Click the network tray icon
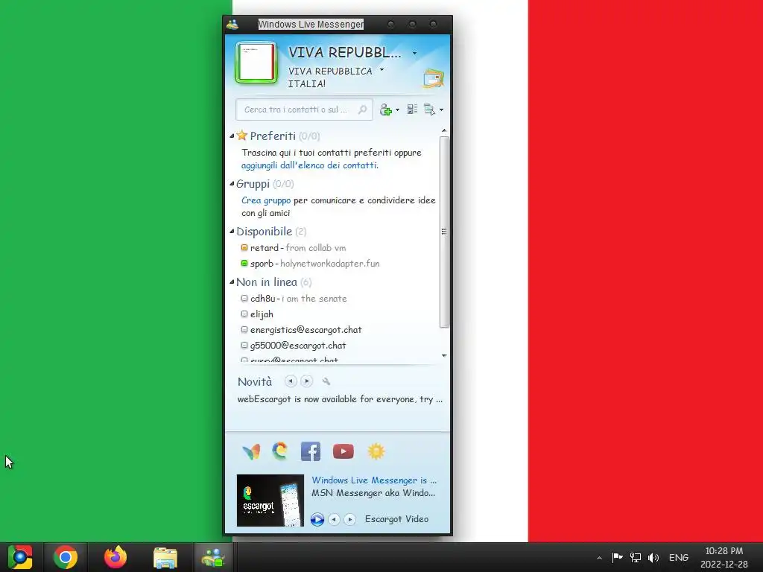 (x=636, y=557)
